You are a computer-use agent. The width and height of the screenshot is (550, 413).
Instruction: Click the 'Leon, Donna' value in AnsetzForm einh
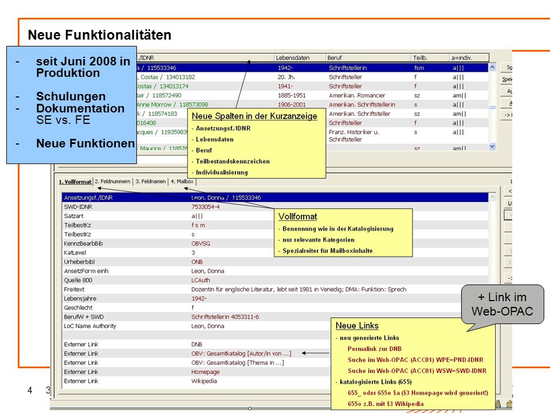tap(207, 271)
